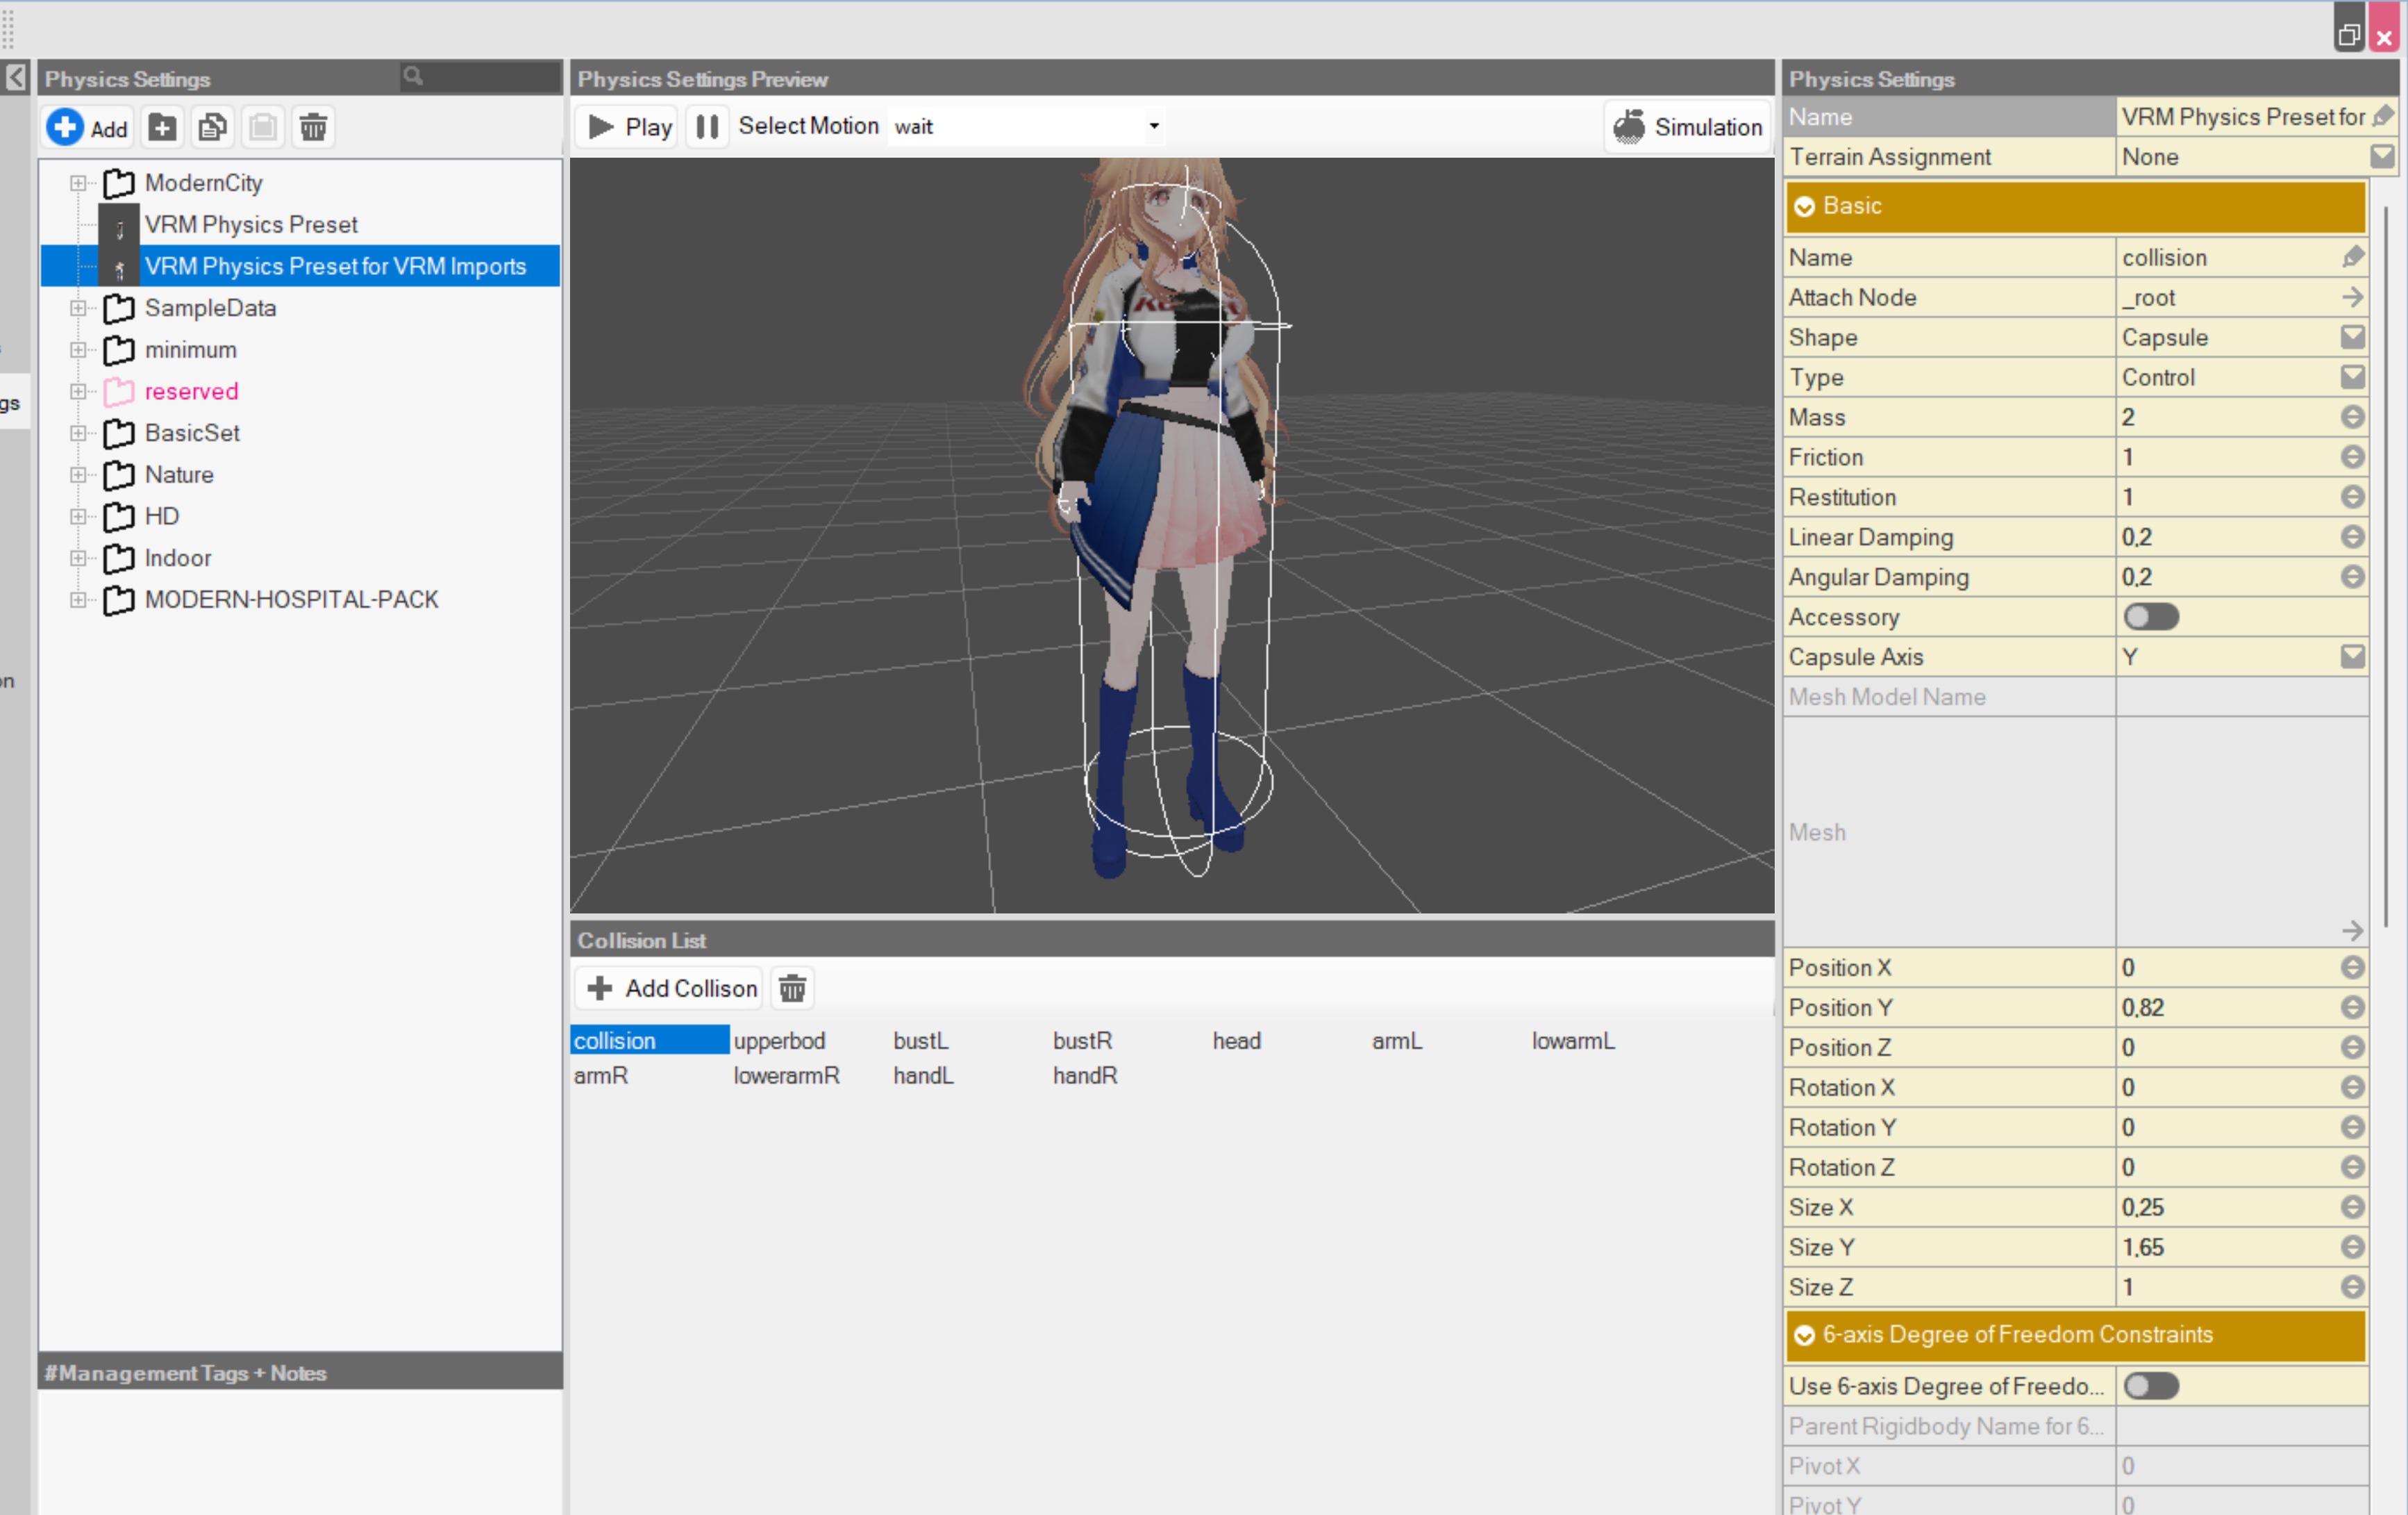Click the copy preset icon
Screen dimensions: 2408x1515
[212, 127]
